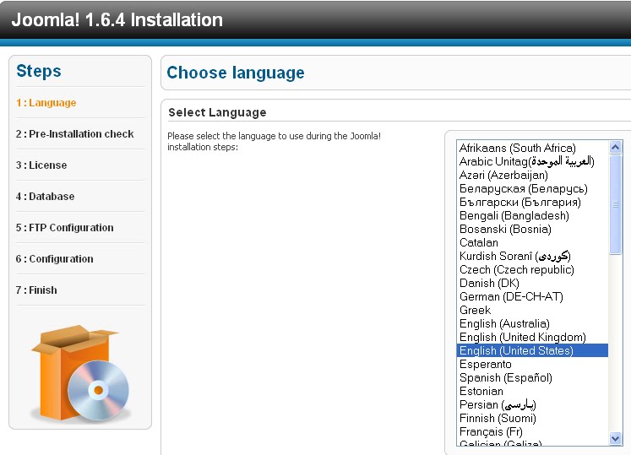Click the scroll up arrow of language list
Screen dimensions: 631x455
pos(615,148)
